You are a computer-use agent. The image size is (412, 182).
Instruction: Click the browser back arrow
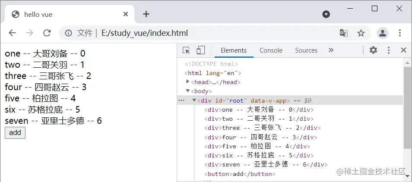coord(13,33)
